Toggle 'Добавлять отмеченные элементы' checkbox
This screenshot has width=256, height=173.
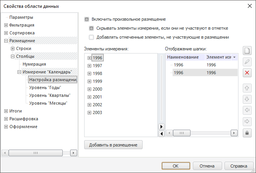pos(92,37)
